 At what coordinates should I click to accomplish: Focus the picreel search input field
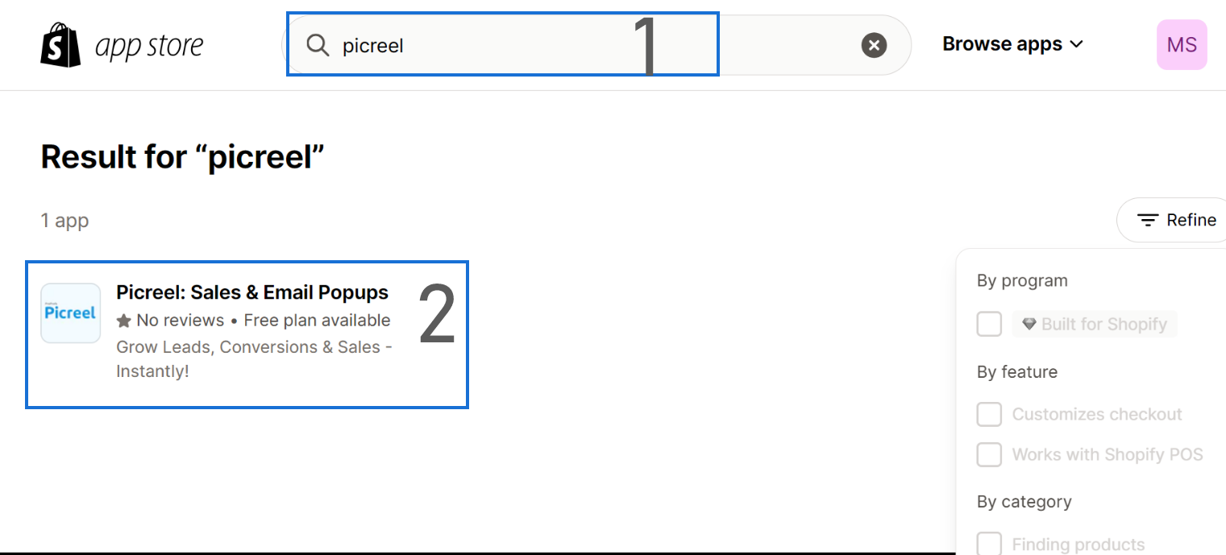click(596, 45)
